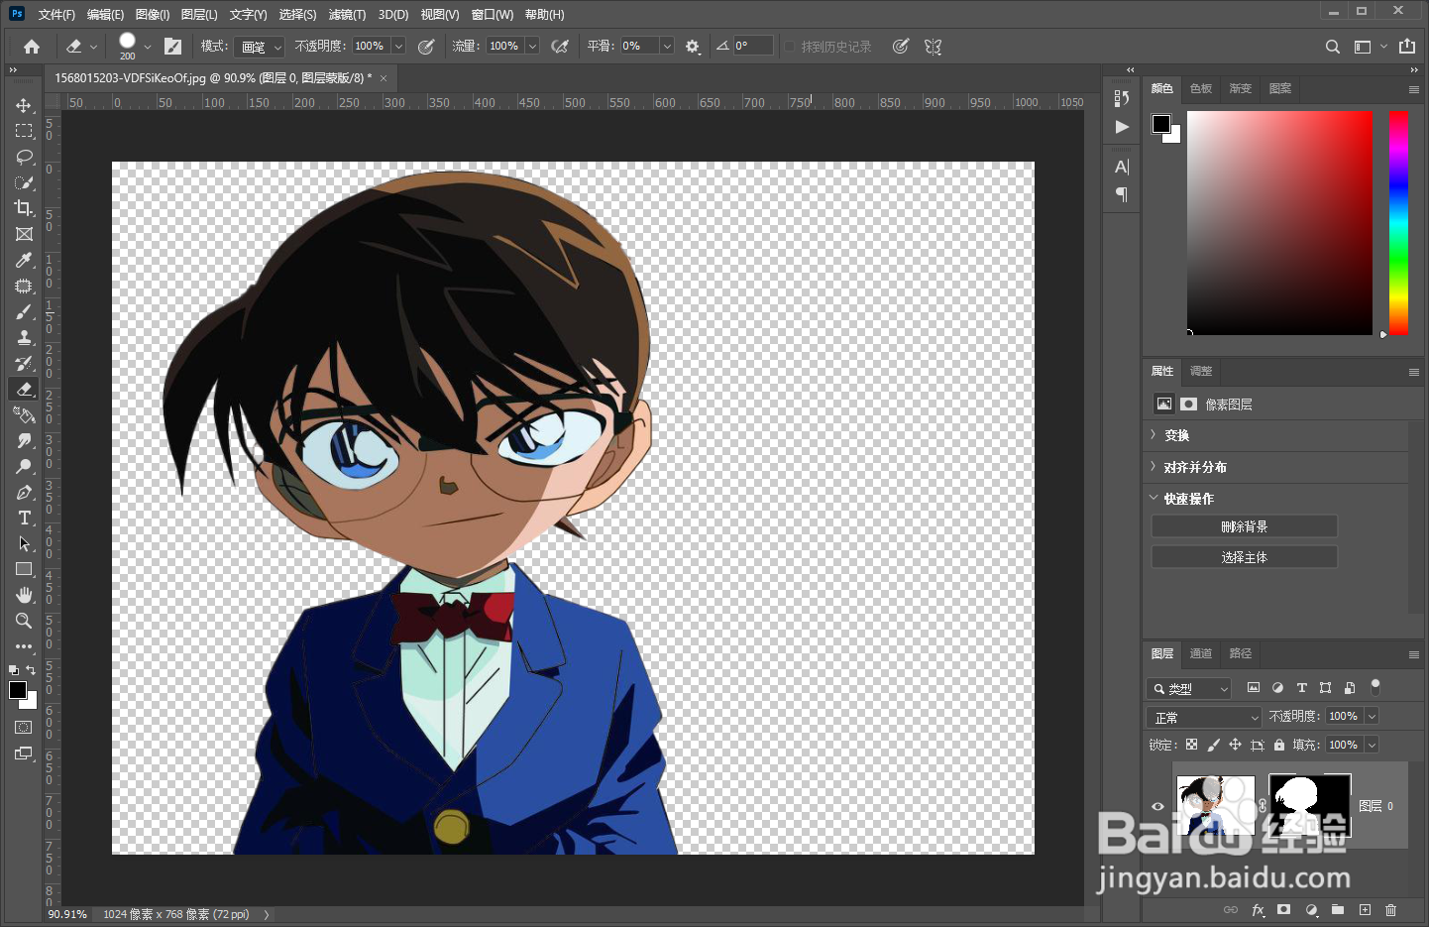1429x927 pixels.
Task: Switch to the 色板 tab
Action: pos(1201,88)
